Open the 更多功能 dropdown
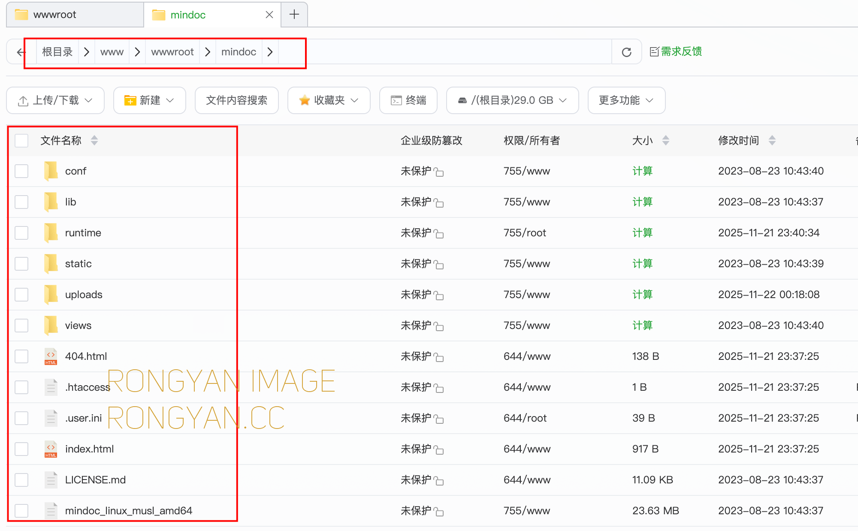The height and width of the screenshot is (531, 858). pos(626,100)
